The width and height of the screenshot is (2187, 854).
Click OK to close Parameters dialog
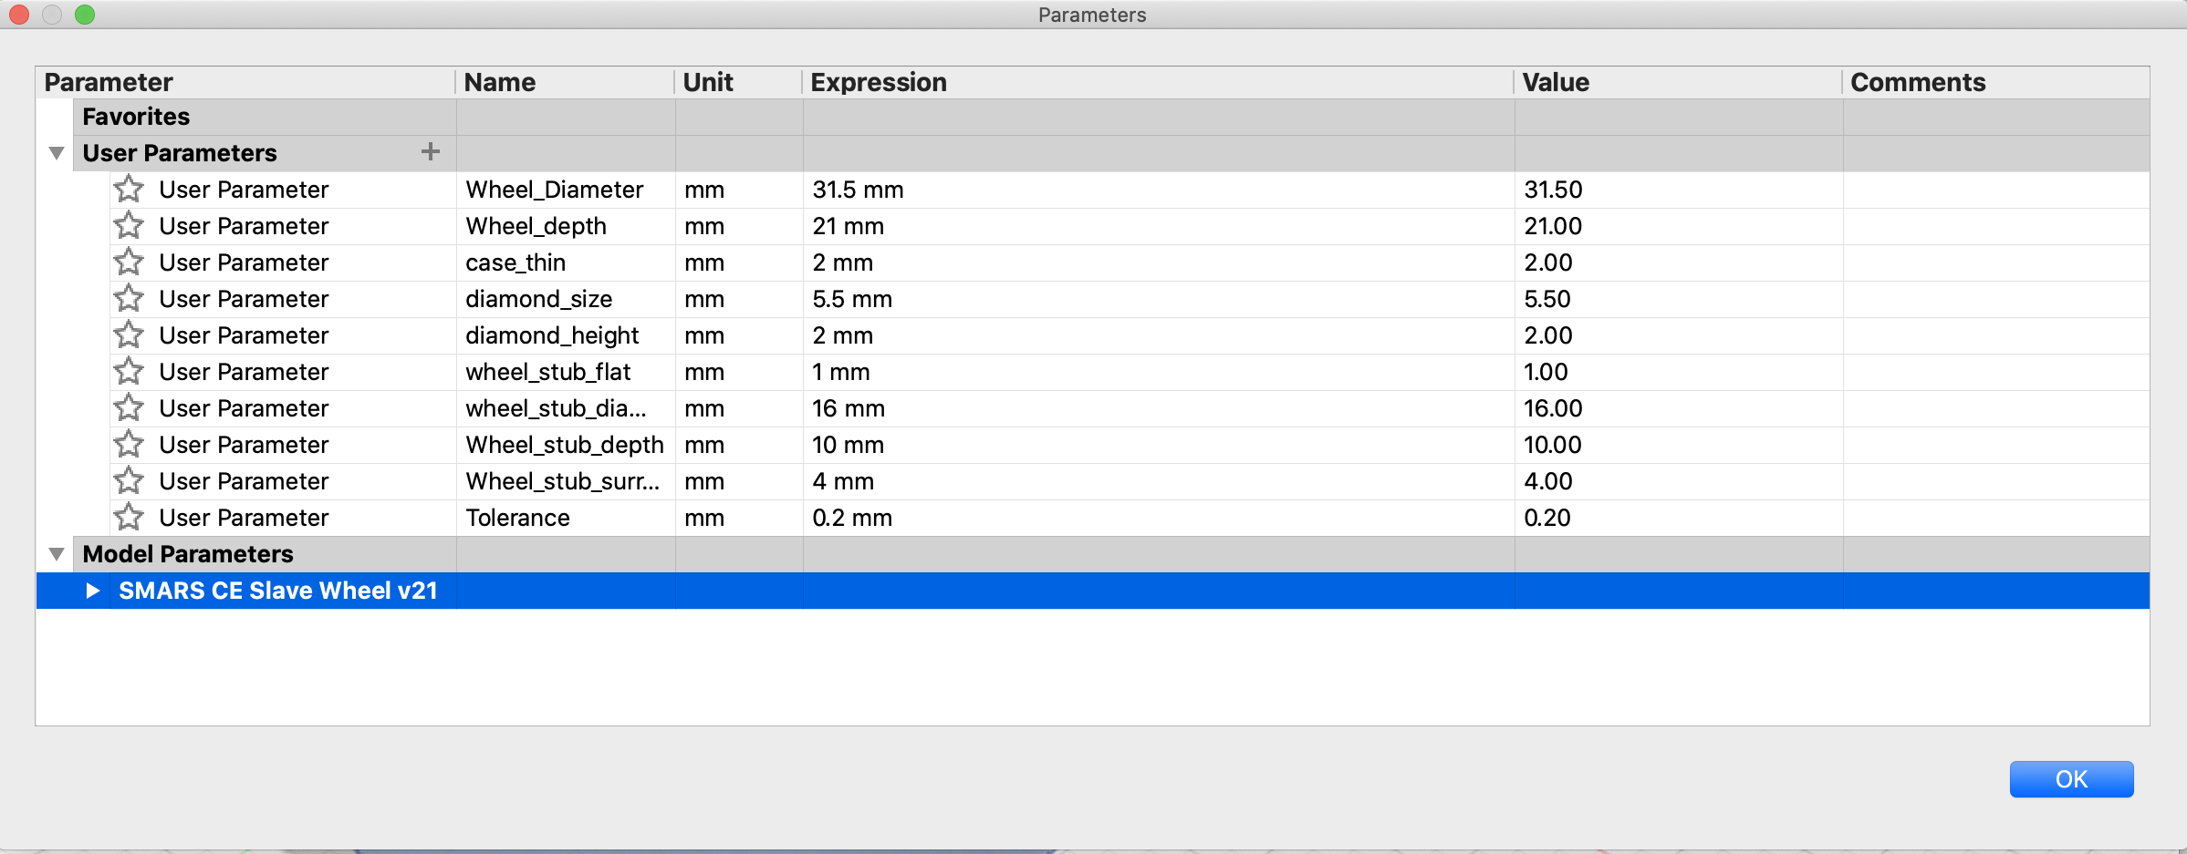(2071, 779)
